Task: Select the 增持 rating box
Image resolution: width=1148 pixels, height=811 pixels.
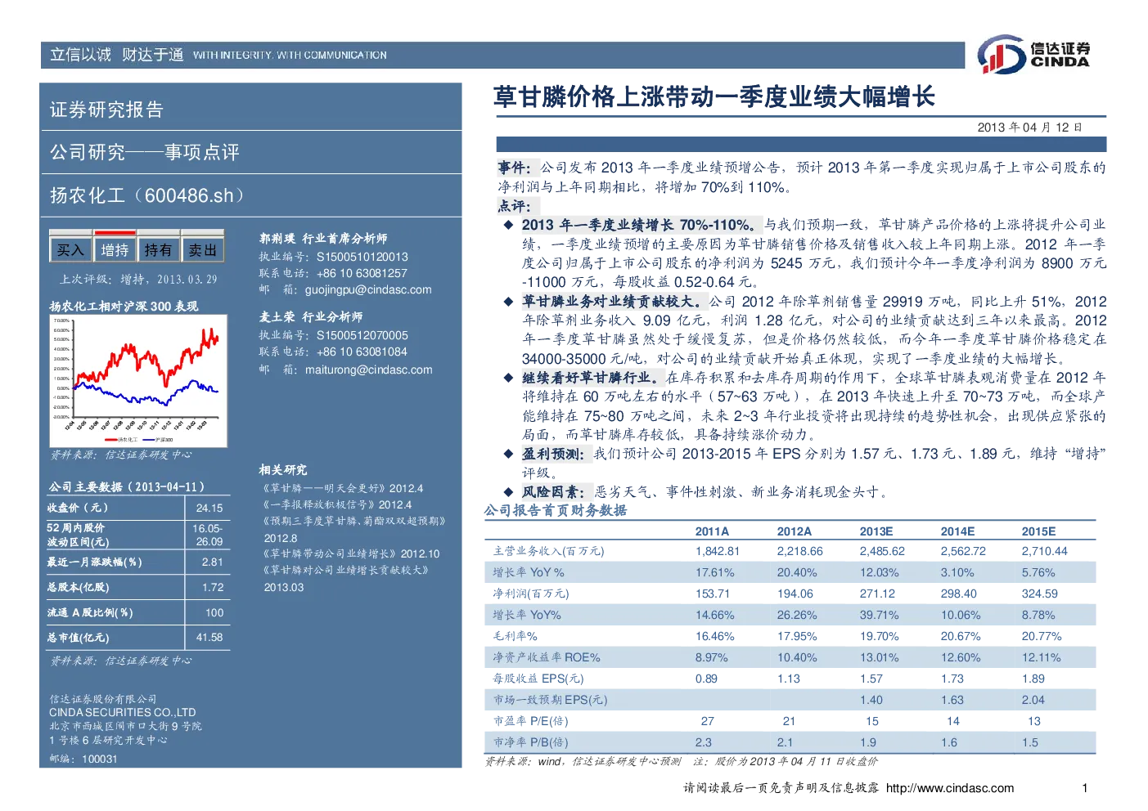Action: point(115,250)
